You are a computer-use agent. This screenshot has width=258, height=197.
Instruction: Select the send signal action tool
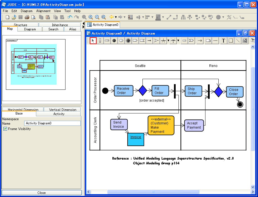click(x=135, y=41)
